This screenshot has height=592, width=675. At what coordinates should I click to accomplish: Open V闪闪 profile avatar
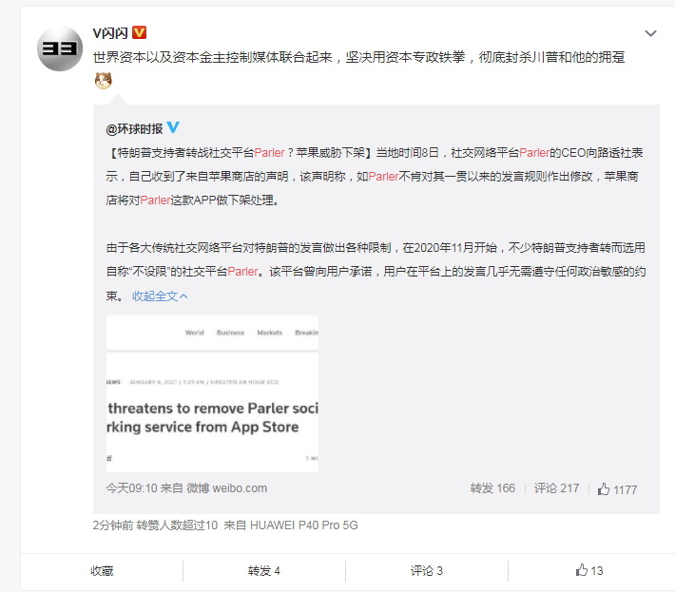click(60, 48)
